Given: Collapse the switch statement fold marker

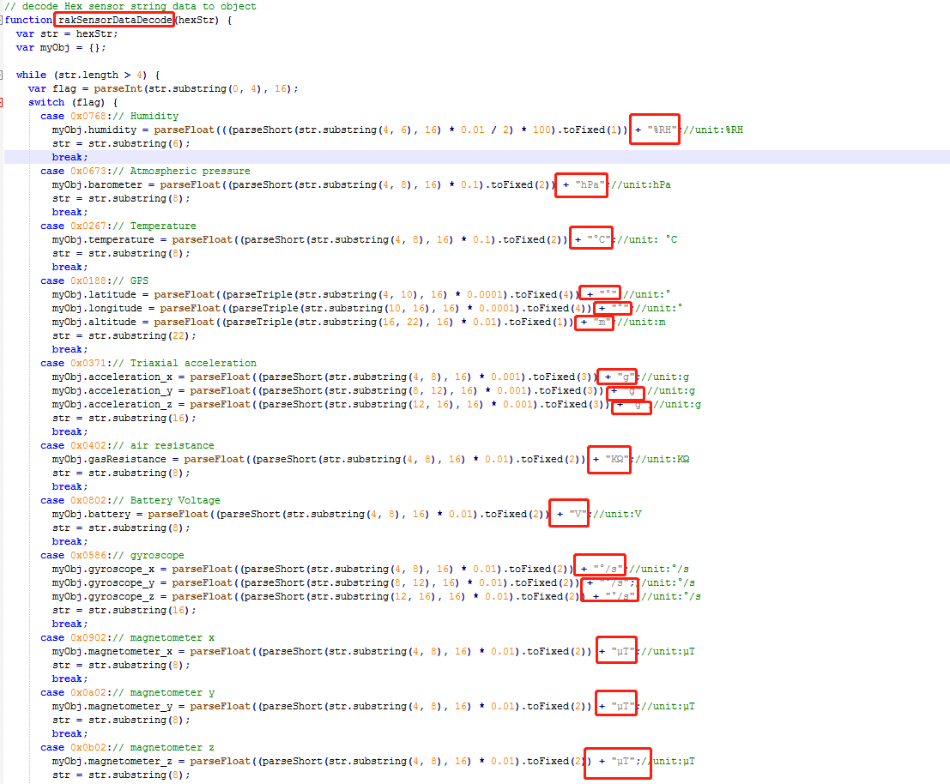Looking at the screenshot, I should [2, 102].
